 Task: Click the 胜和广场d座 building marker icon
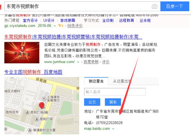pos(27,112)
